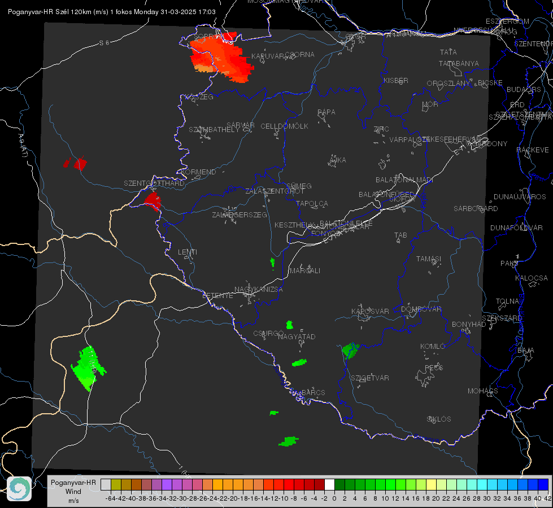Viewport: 553px width, 508px height.
Task: Click the light gray swatch starting the legend
Action: [106, 484]
